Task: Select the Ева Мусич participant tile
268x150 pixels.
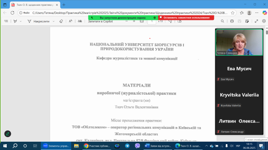Action: click(239, 68)
